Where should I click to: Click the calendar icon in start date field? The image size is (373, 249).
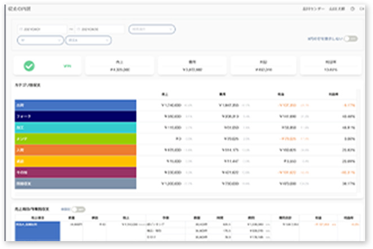click(x=20, y=29)
